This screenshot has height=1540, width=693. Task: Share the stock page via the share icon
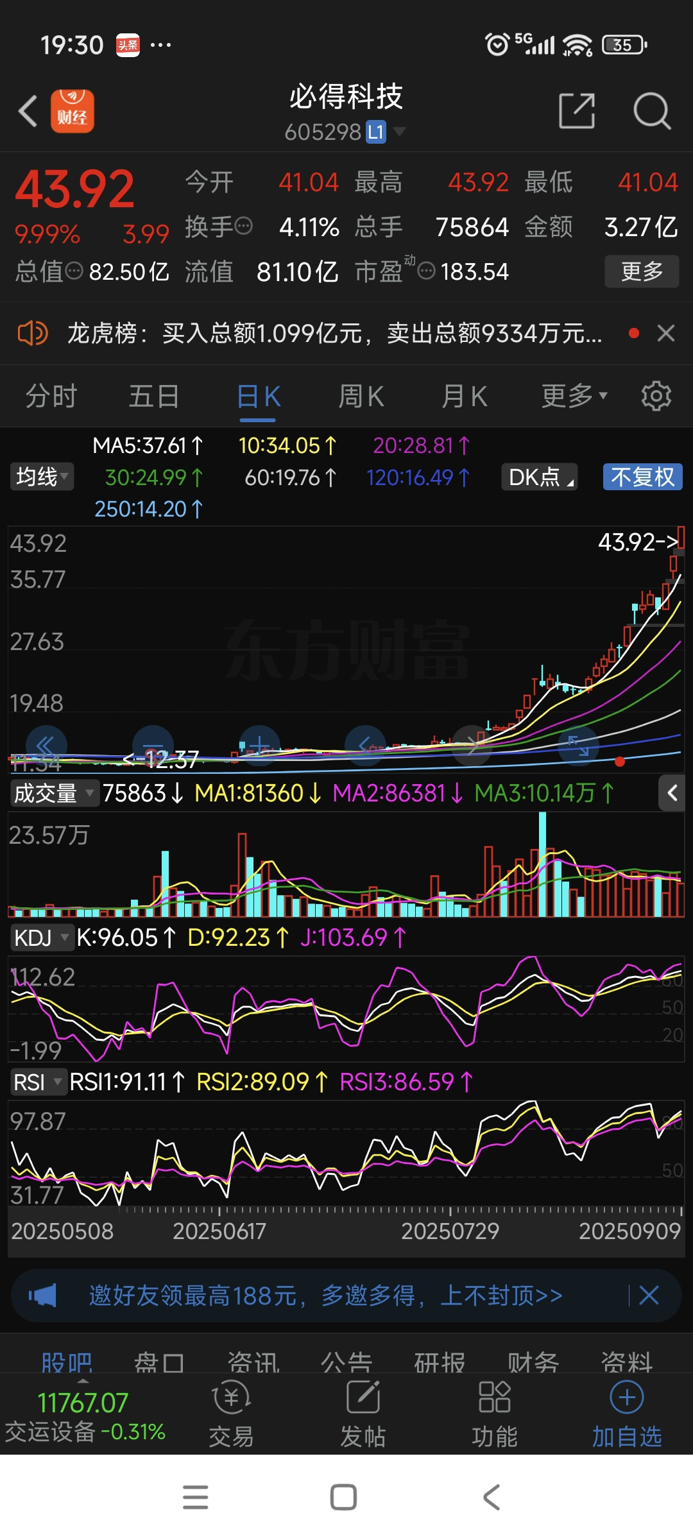tap(577, 111)
